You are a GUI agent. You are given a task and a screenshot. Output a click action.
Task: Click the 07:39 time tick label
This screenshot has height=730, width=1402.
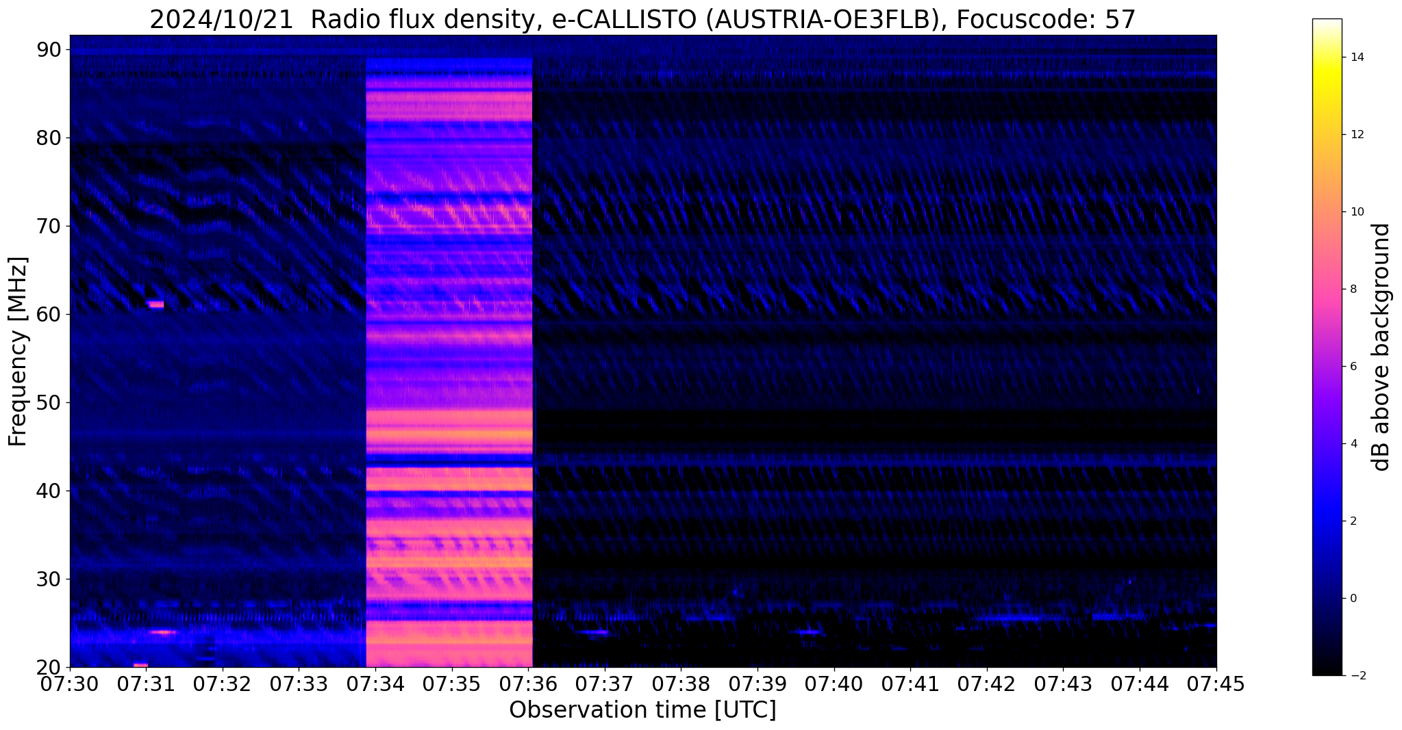[758, 683]
